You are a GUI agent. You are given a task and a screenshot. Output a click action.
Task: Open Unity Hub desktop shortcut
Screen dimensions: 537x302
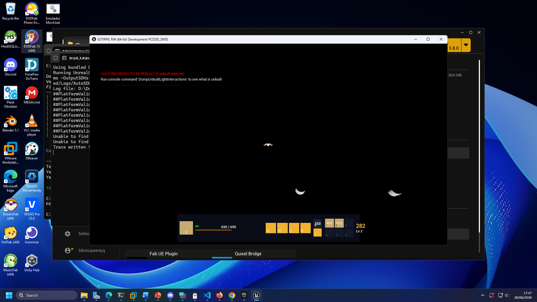pos(32,263)
